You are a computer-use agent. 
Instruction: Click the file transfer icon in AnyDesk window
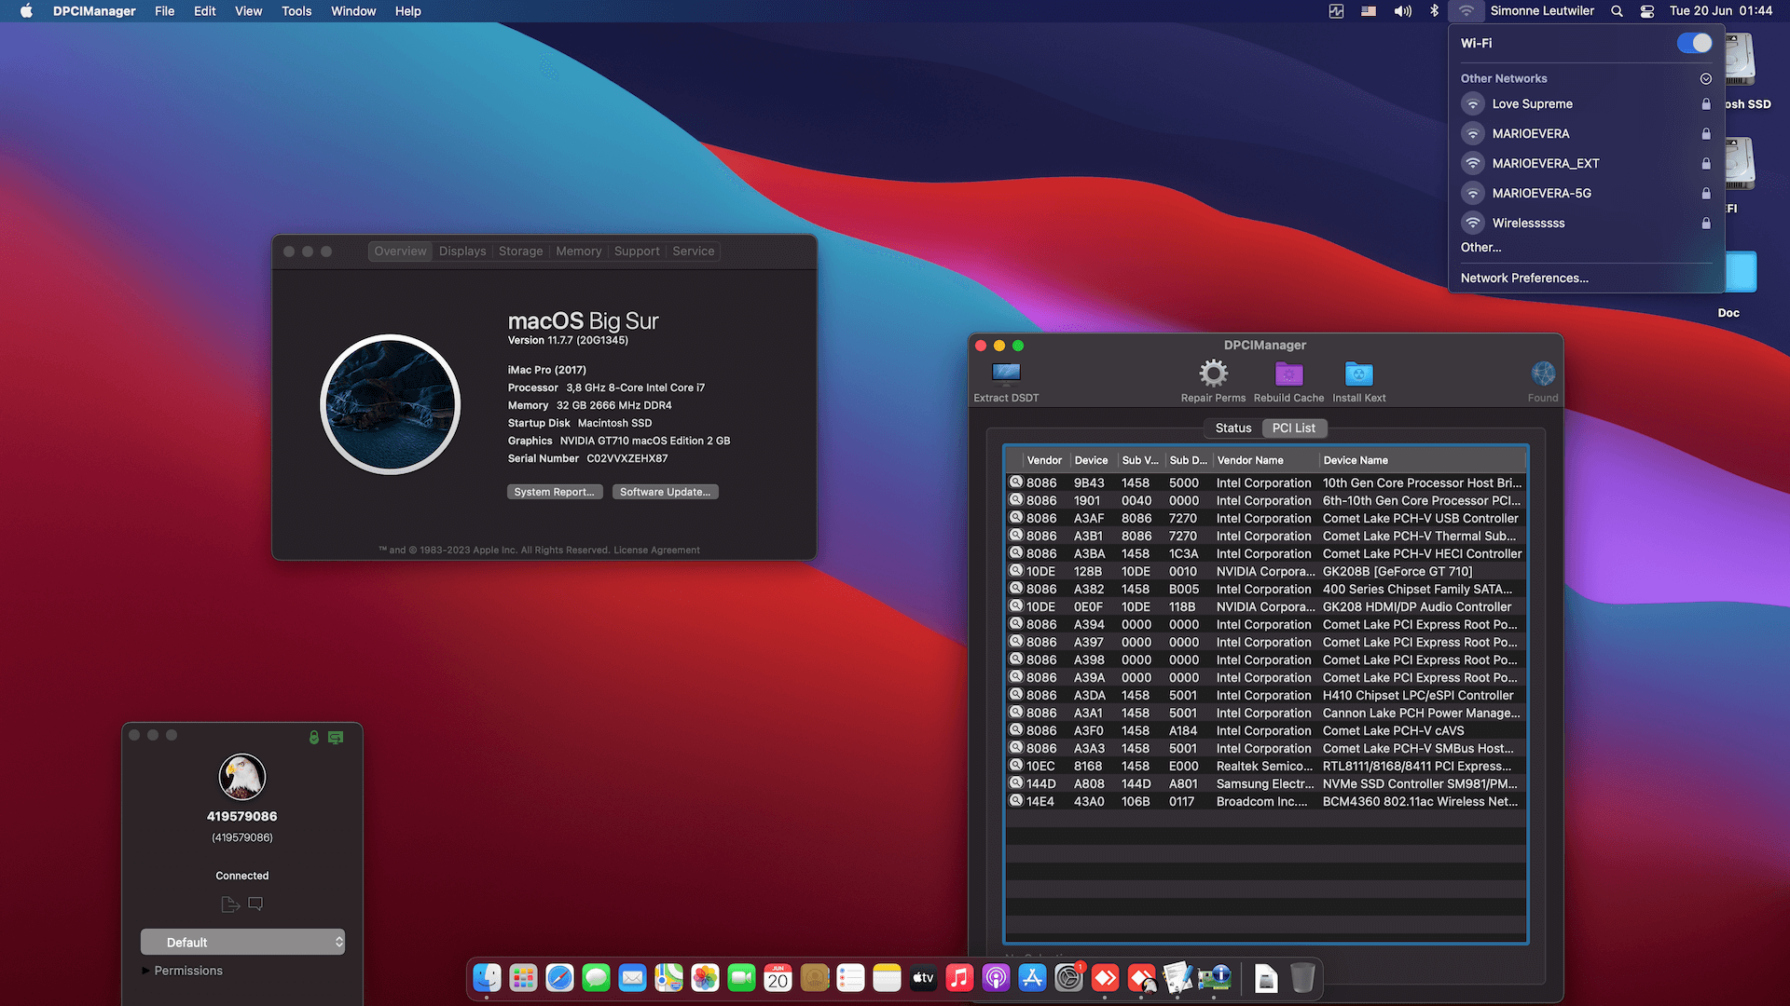pyautogui.click(x=230, y=904)
